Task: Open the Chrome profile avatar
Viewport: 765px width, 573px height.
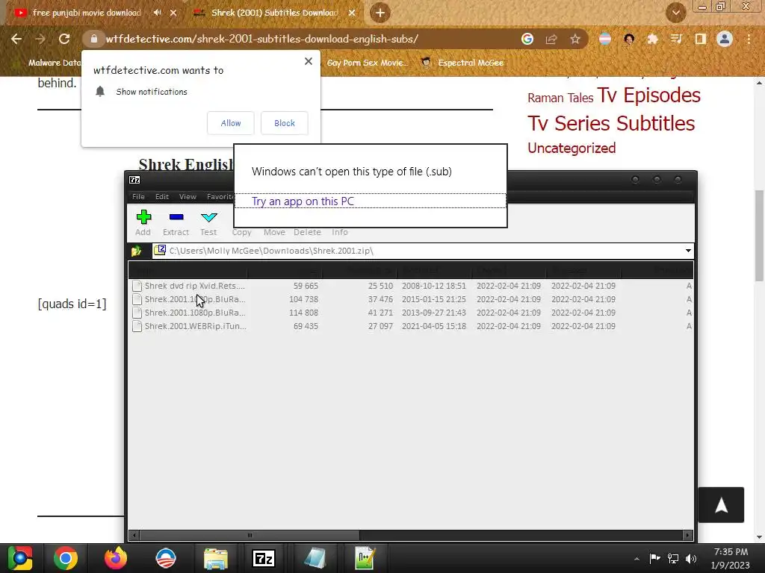Action: [x=725, y=39]
